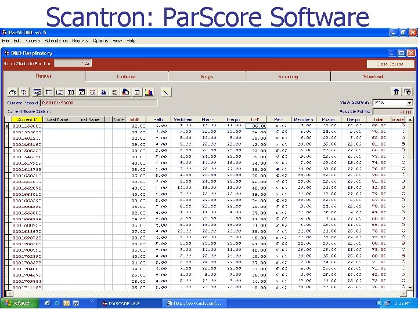Select student ID 0101618983 row
Image resolution: width=418 pixels, height=313 pixels.
tap(206, 169)
